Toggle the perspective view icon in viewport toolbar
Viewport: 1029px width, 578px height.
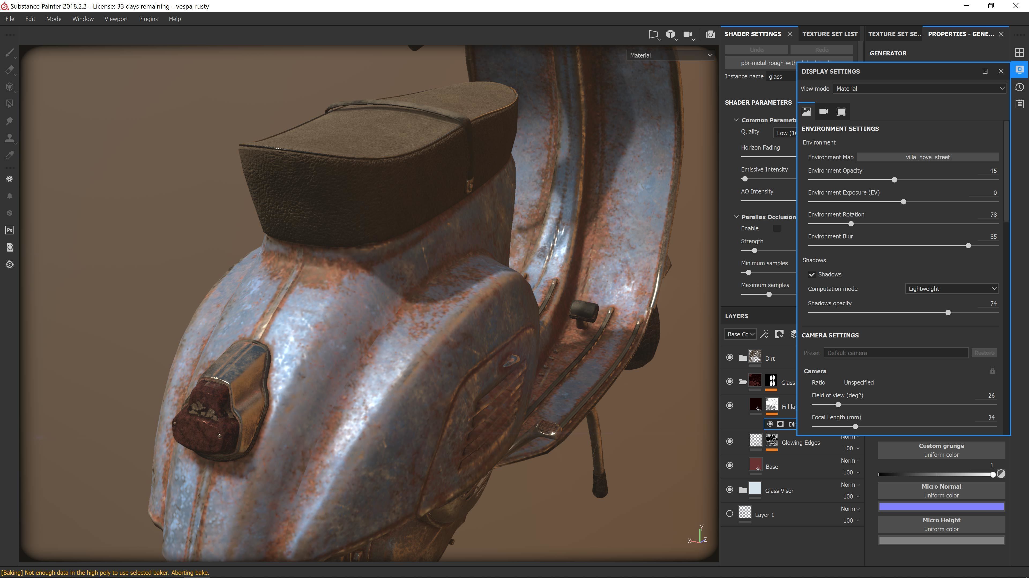click(x=653, y=34)
